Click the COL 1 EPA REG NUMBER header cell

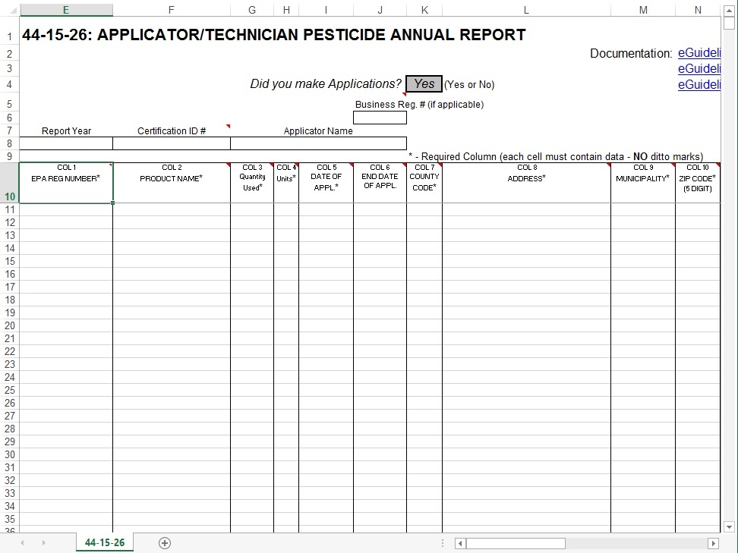66,183
